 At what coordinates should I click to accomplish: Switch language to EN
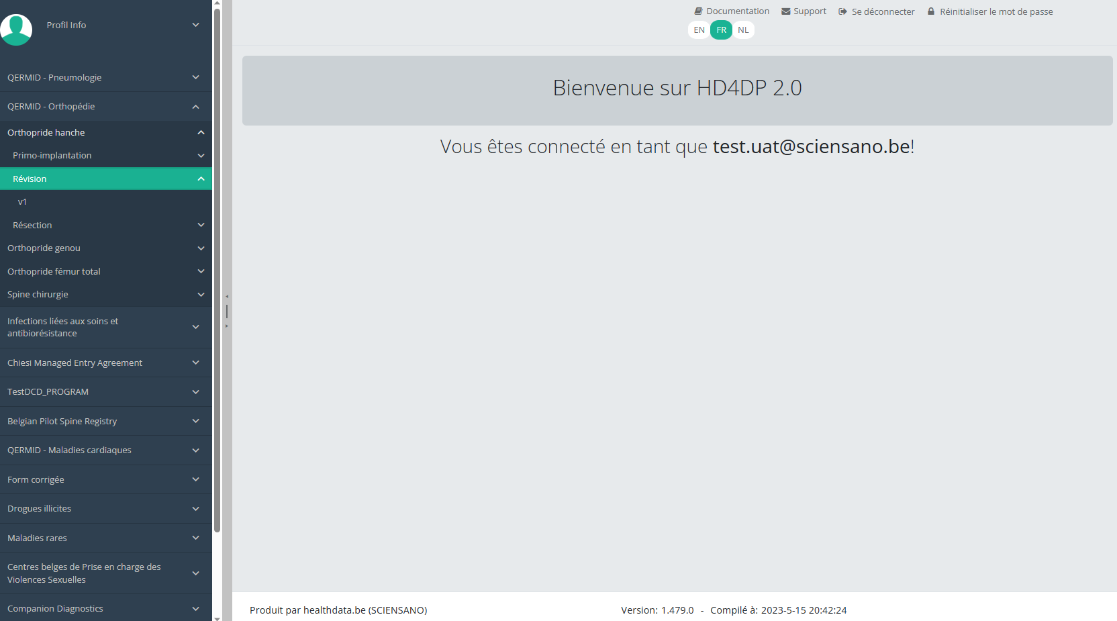(699, 30)
